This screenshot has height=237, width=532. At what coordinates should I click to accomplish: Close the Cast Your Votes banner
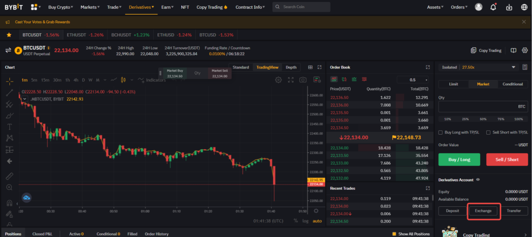524,22
